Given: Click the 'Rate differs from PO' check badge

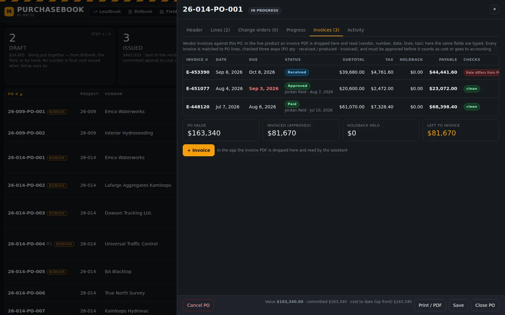Looking at the screenshot, I should tap(481, 72).
